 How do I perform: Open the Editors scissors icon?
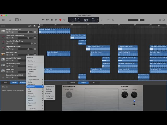[21, 20]
